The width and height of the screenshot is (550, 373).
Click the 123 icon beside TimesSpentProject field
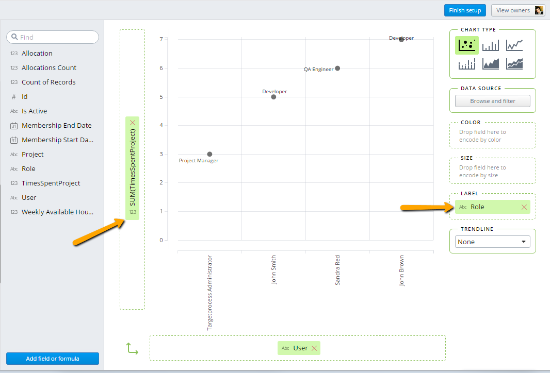(14, 183)
